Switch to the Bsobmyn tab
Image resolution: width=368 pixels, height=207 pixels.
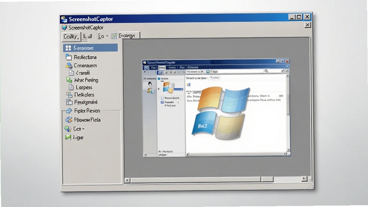(x=129, y=36)
